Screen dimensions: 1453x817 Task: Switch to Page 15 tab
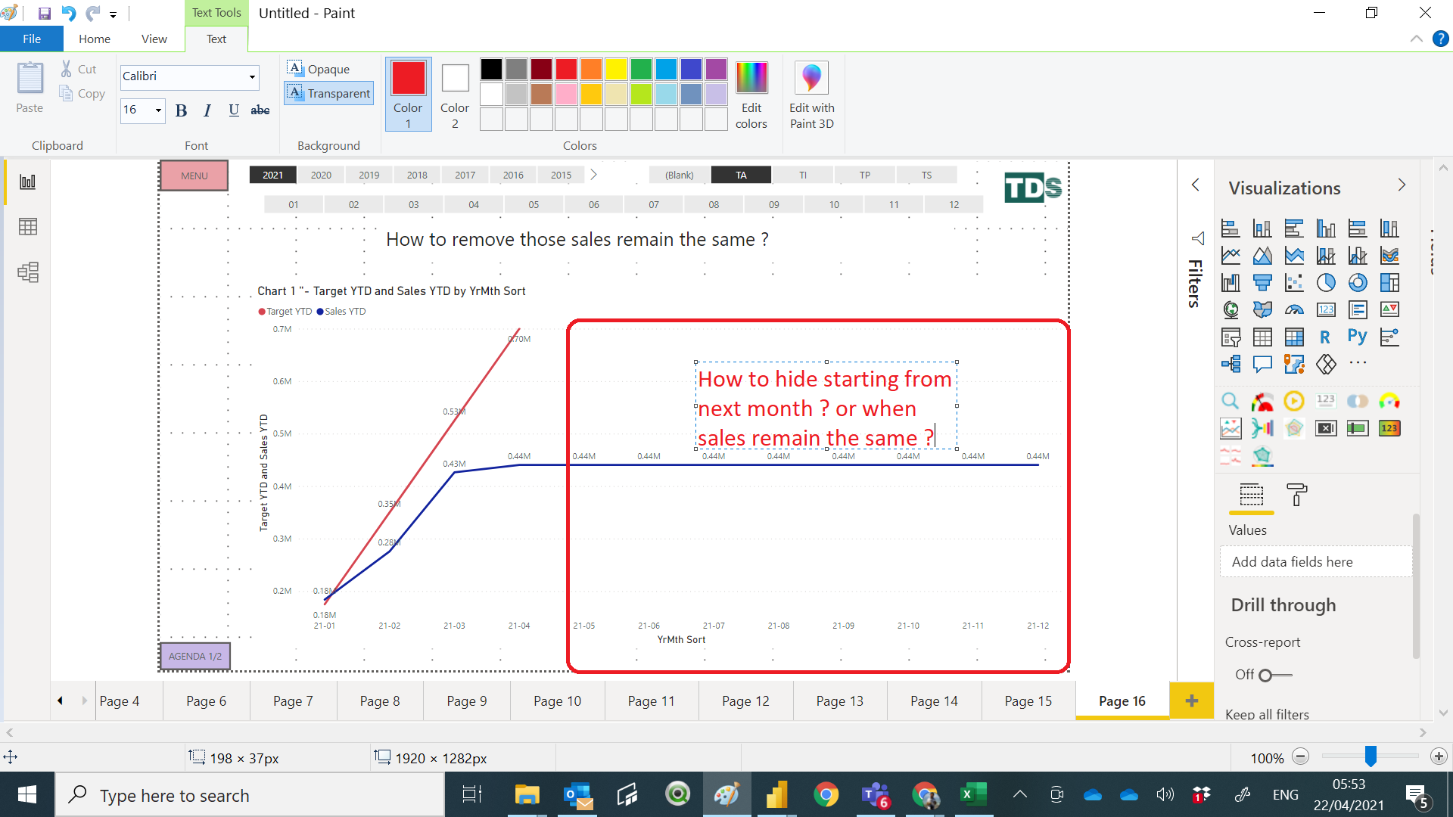(1028, 701)
